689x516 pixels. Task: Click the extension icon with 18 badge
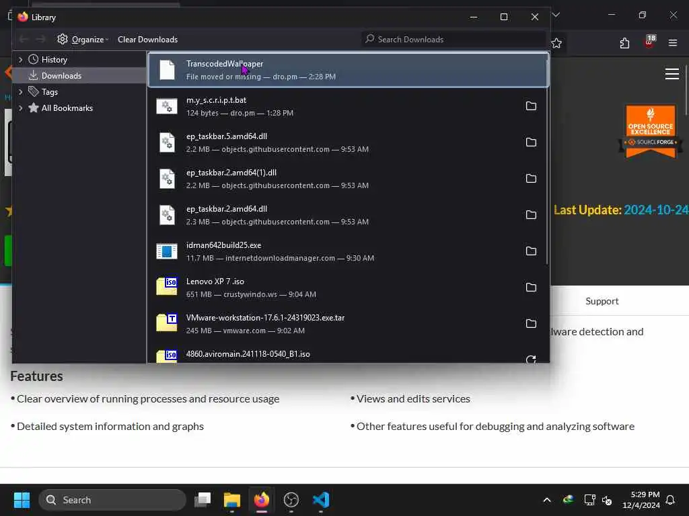649,41
